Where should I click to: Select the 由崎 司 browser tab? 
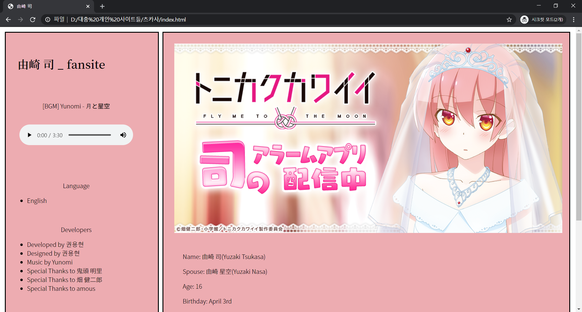coord(48,6)
